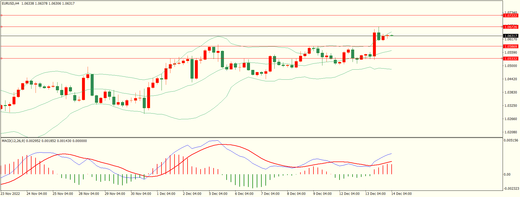Click the 2 Dec 04:00 time axis label
Viewport: 520px width, 197px height.
[x=192, y=194]
